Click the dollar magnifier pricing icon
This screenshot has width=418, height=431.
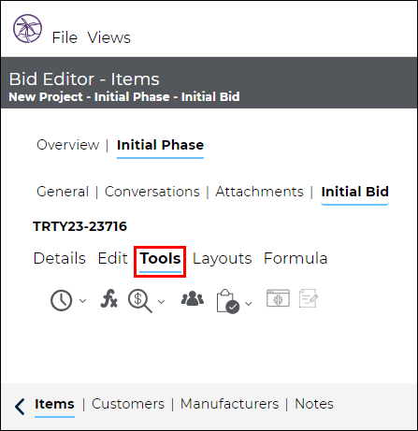click(x=140, y=301)
